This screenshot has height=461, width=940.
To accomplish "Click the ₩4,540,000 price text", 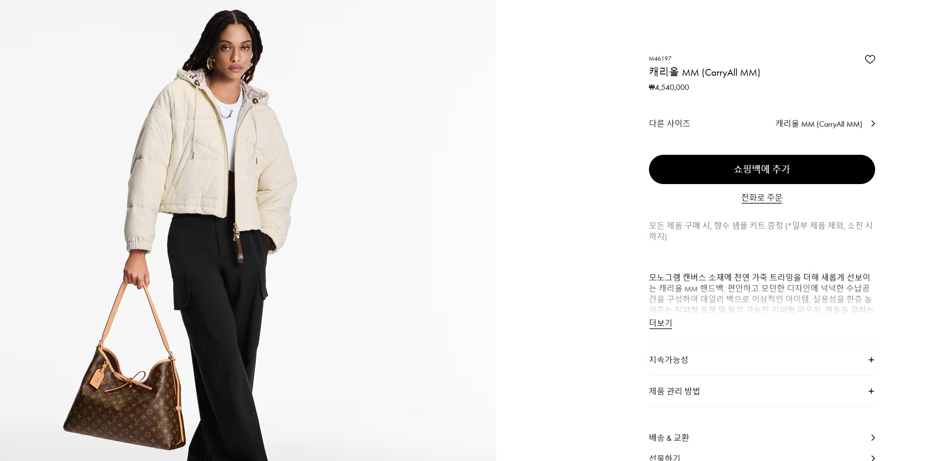I will 669,87.
